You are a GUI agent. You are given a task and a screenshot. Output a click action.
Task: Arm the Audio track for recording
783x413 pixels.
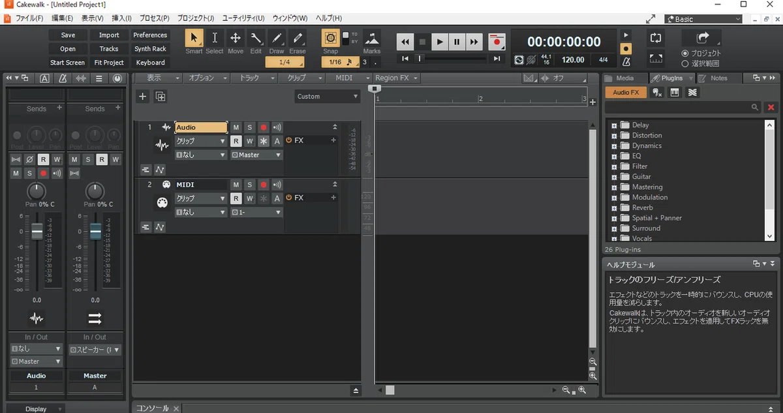(264, 127)
